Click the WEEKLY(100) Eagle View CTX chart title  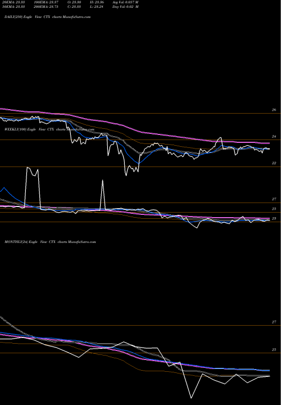[49, 129]
